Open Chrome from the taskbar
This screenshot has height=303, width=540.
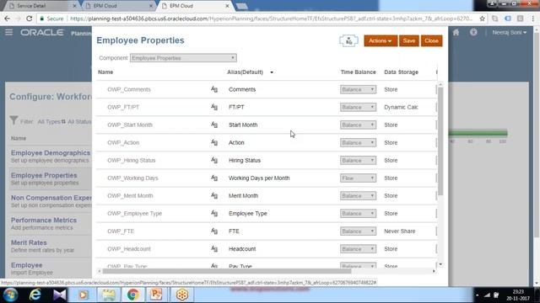[133, 295]
